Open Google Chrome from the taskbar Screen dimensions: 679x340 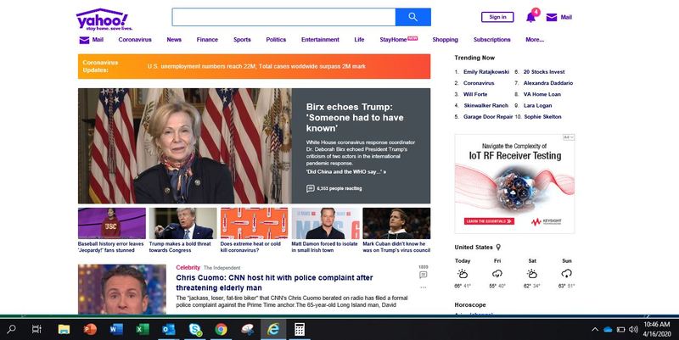(x=221, y=328)
